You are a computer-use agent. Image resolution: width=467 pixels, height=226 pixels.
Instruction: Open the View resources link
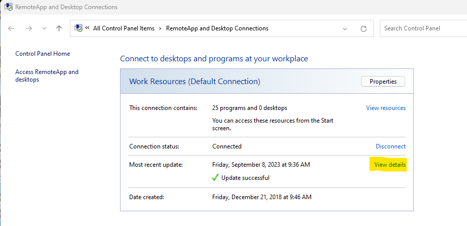[386, 108]
